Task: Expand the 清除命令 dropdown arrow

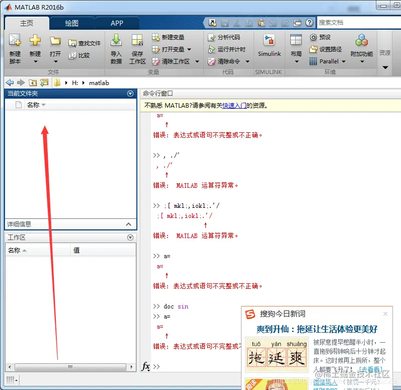Action: pos(248,61)
